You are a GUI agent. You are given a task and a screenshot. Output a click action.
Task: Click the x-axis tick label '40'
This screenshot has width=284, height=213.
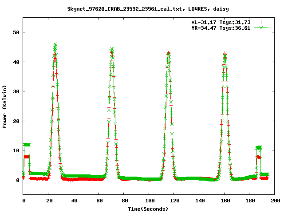(x=74, y=201)
